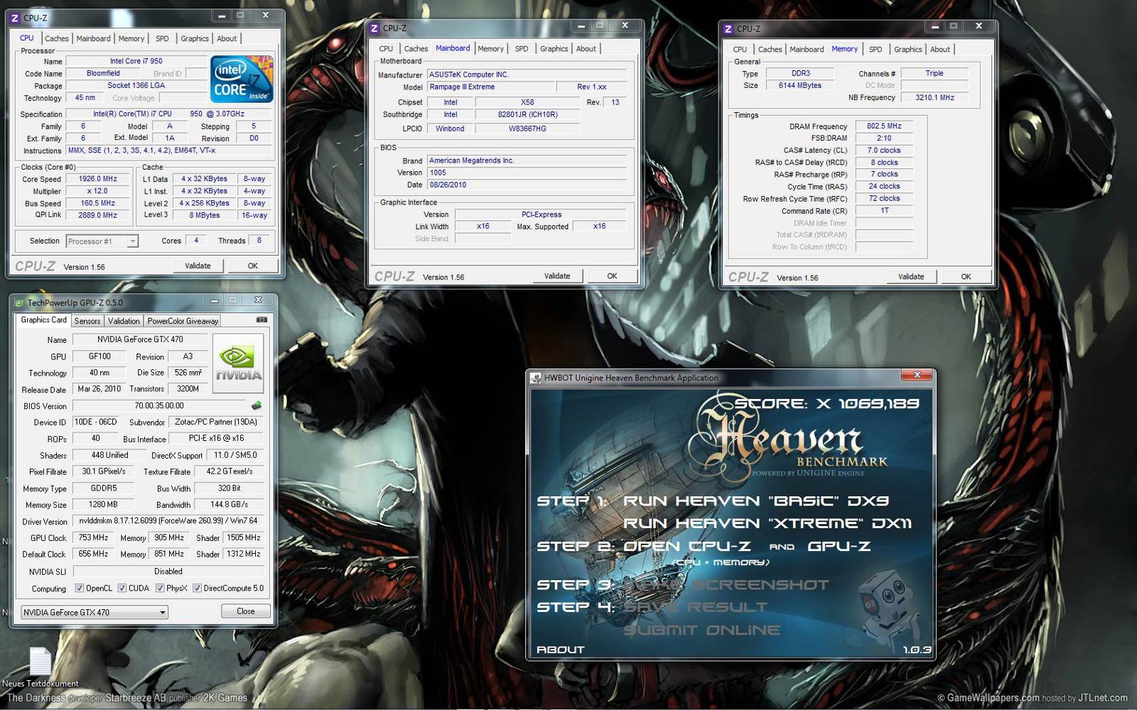This screenshot has width=1137, height=710.
Task: Toggle the DirectCompute 5.0 checkbox
Action: click(197, 588)
